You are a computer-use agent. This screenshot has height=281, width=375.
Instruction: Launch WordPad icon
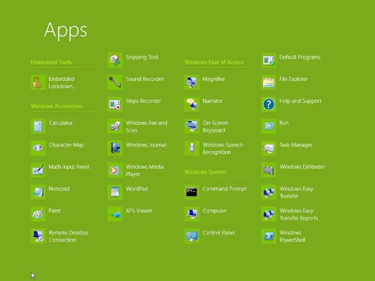pyautogui.click(x=115, y=192)
